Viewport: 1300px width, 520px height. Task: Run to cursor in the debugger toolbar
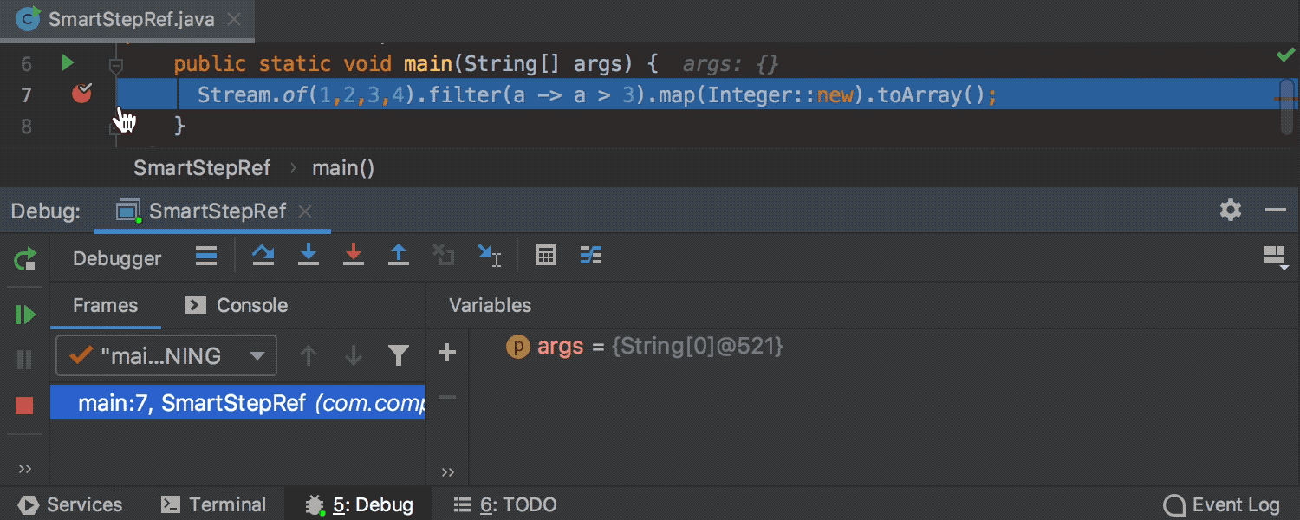[490, 255]
